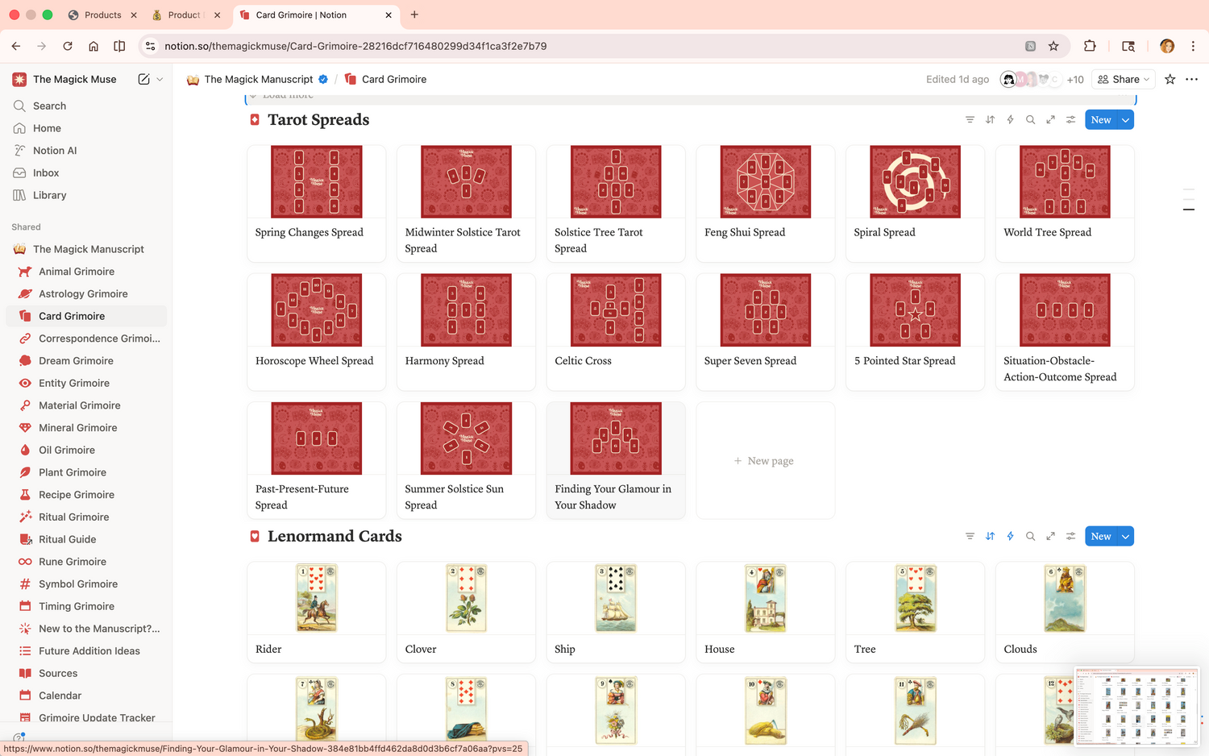Open Lenormand Cards database full page
Screen dimensions: 1209x756
click(1050, 536)
